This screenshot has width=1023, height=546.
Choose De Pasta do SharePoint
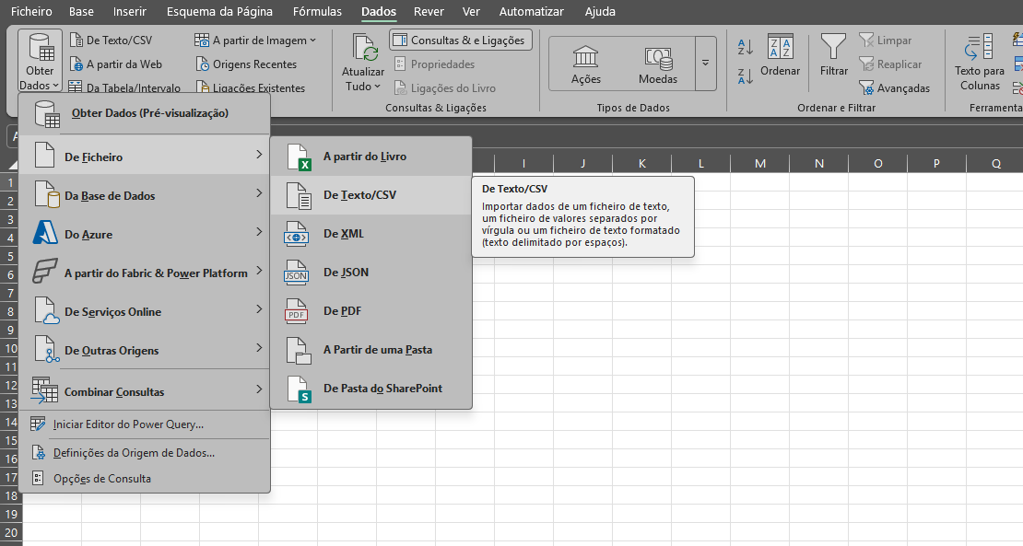point(370,389)
